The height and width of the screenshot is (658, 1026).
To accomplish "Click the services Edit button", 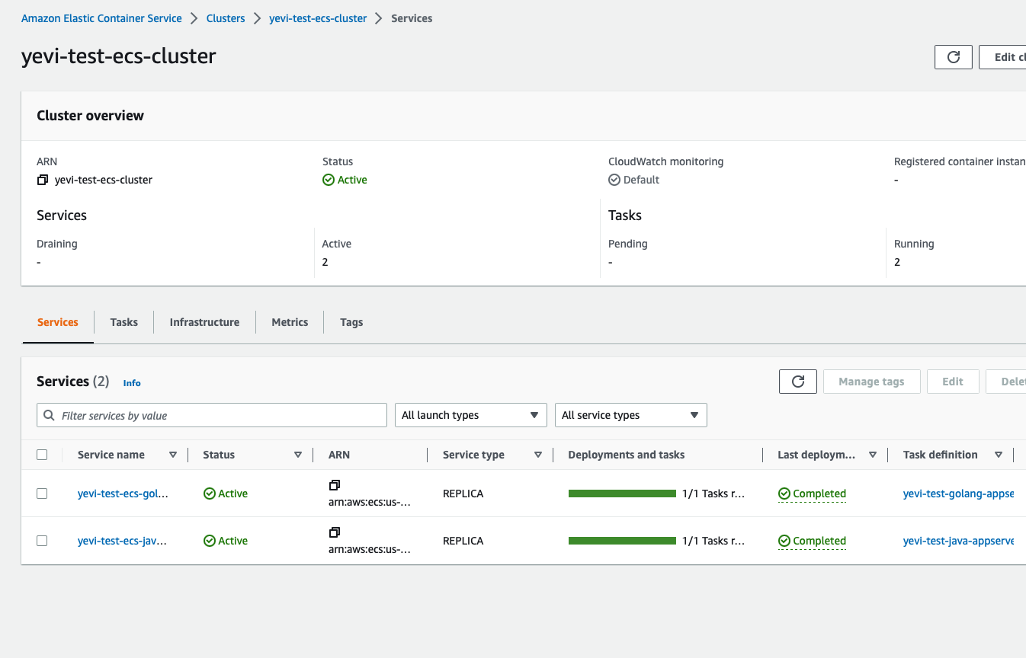I will click(x=953, y=382).
